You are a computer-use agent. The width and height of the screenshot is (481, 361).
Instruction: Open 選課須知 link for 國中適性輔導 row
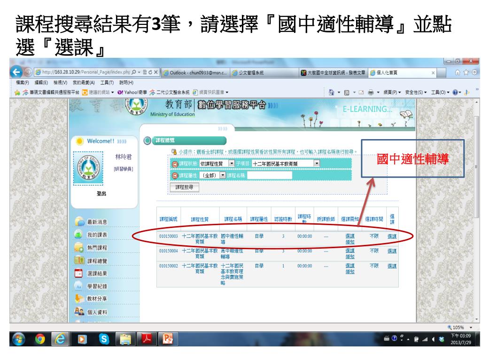(350, 239)
